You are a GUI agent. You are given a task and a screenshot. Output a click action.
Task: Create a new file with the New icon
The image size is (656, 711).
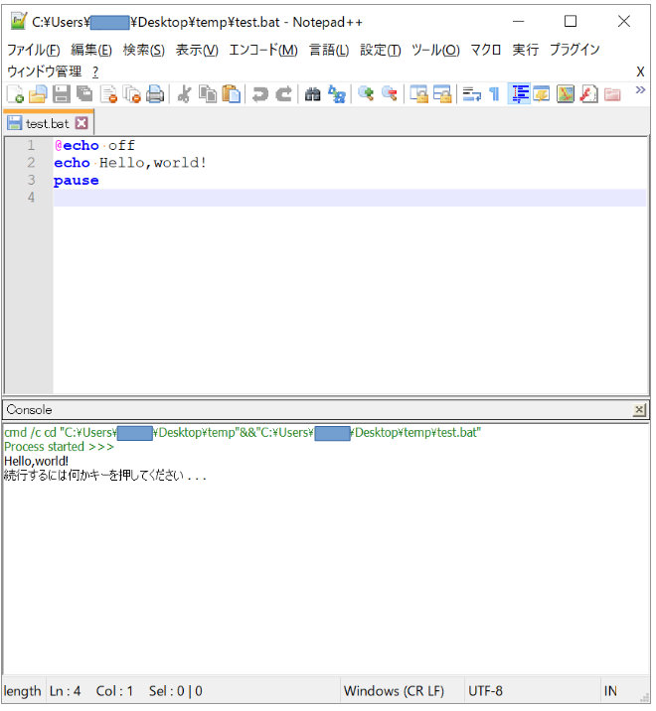point(15,94)
